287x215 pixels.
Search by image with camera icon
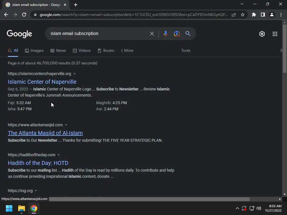(x=177, y=34)
